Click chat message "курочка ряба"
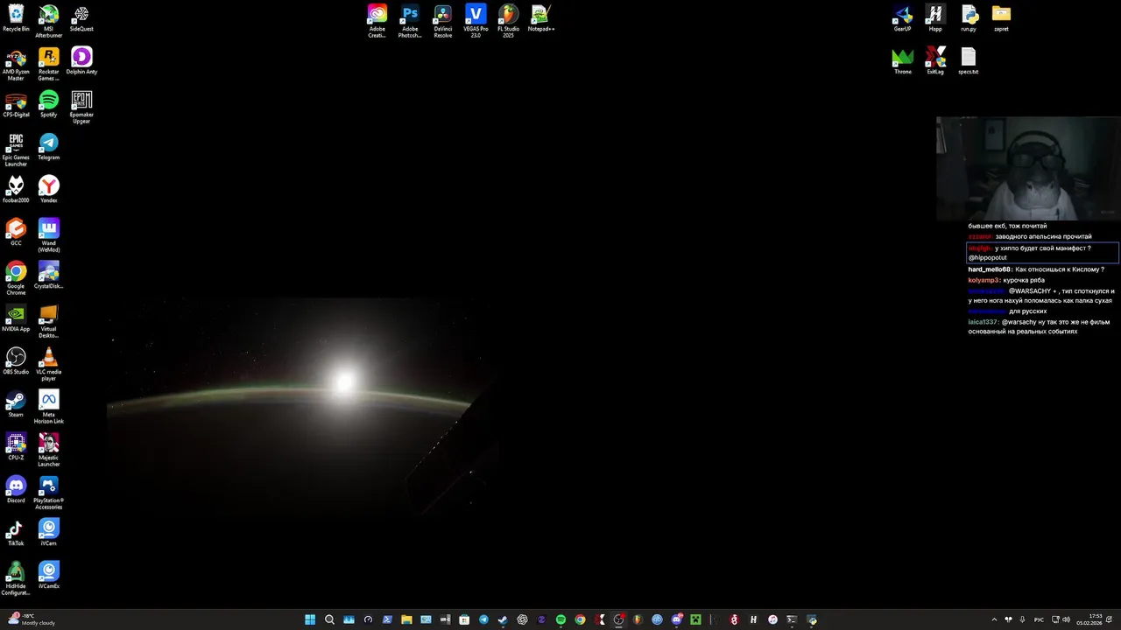The width and height of the screenshot is (1121, 630). [1024, 280]
